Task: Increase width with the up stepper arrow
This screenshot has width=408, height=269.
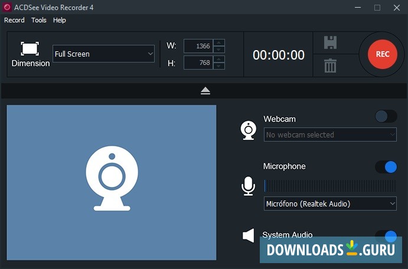Action: [x=219, y=42]
